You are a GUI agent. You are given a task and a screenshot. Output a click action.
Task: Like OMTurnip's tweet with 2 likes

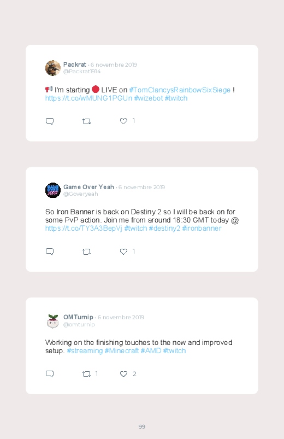point(123,374)
